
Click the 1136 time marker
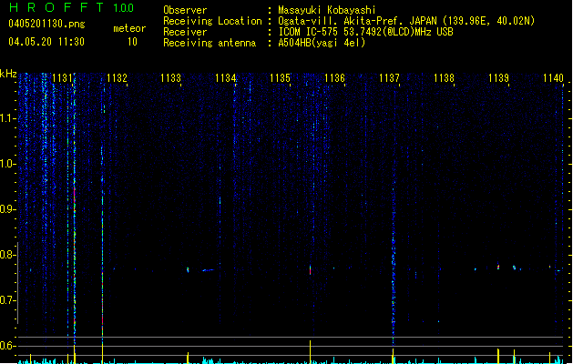coord(334,78)
